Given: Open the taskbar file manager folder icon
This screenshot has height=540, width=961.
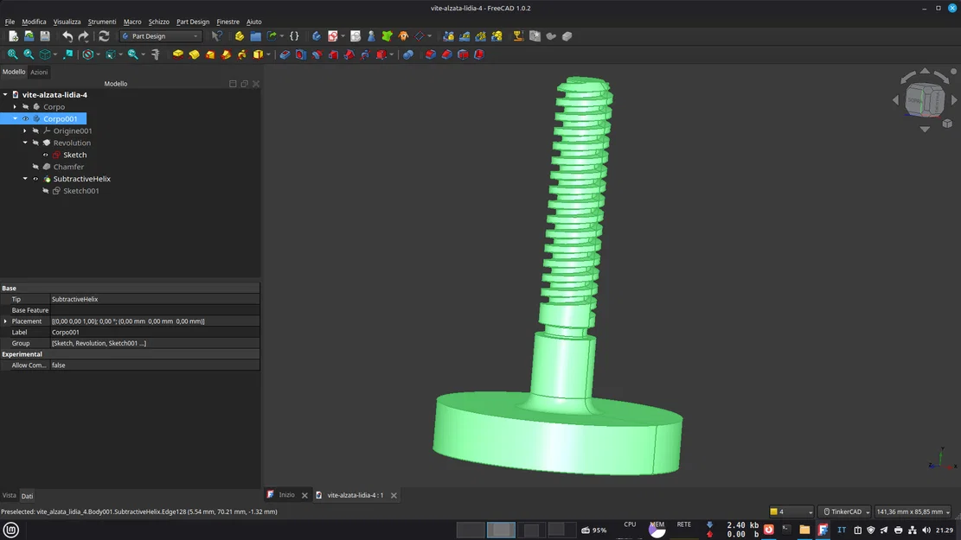Looking at the screenshot, I should (x=804, y=530).
